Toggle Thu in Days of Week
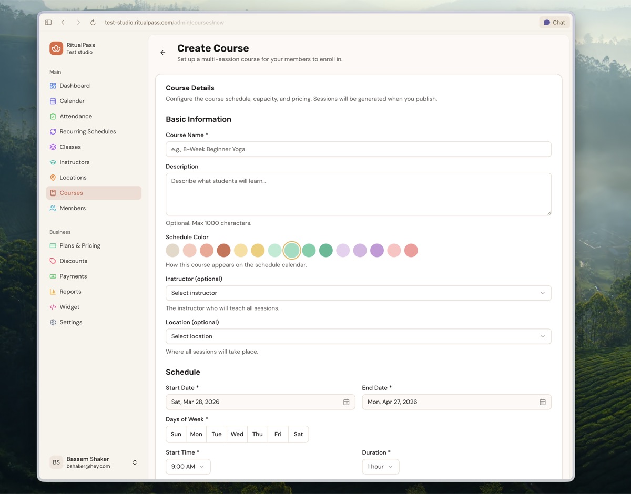 (x=258, y=434)
